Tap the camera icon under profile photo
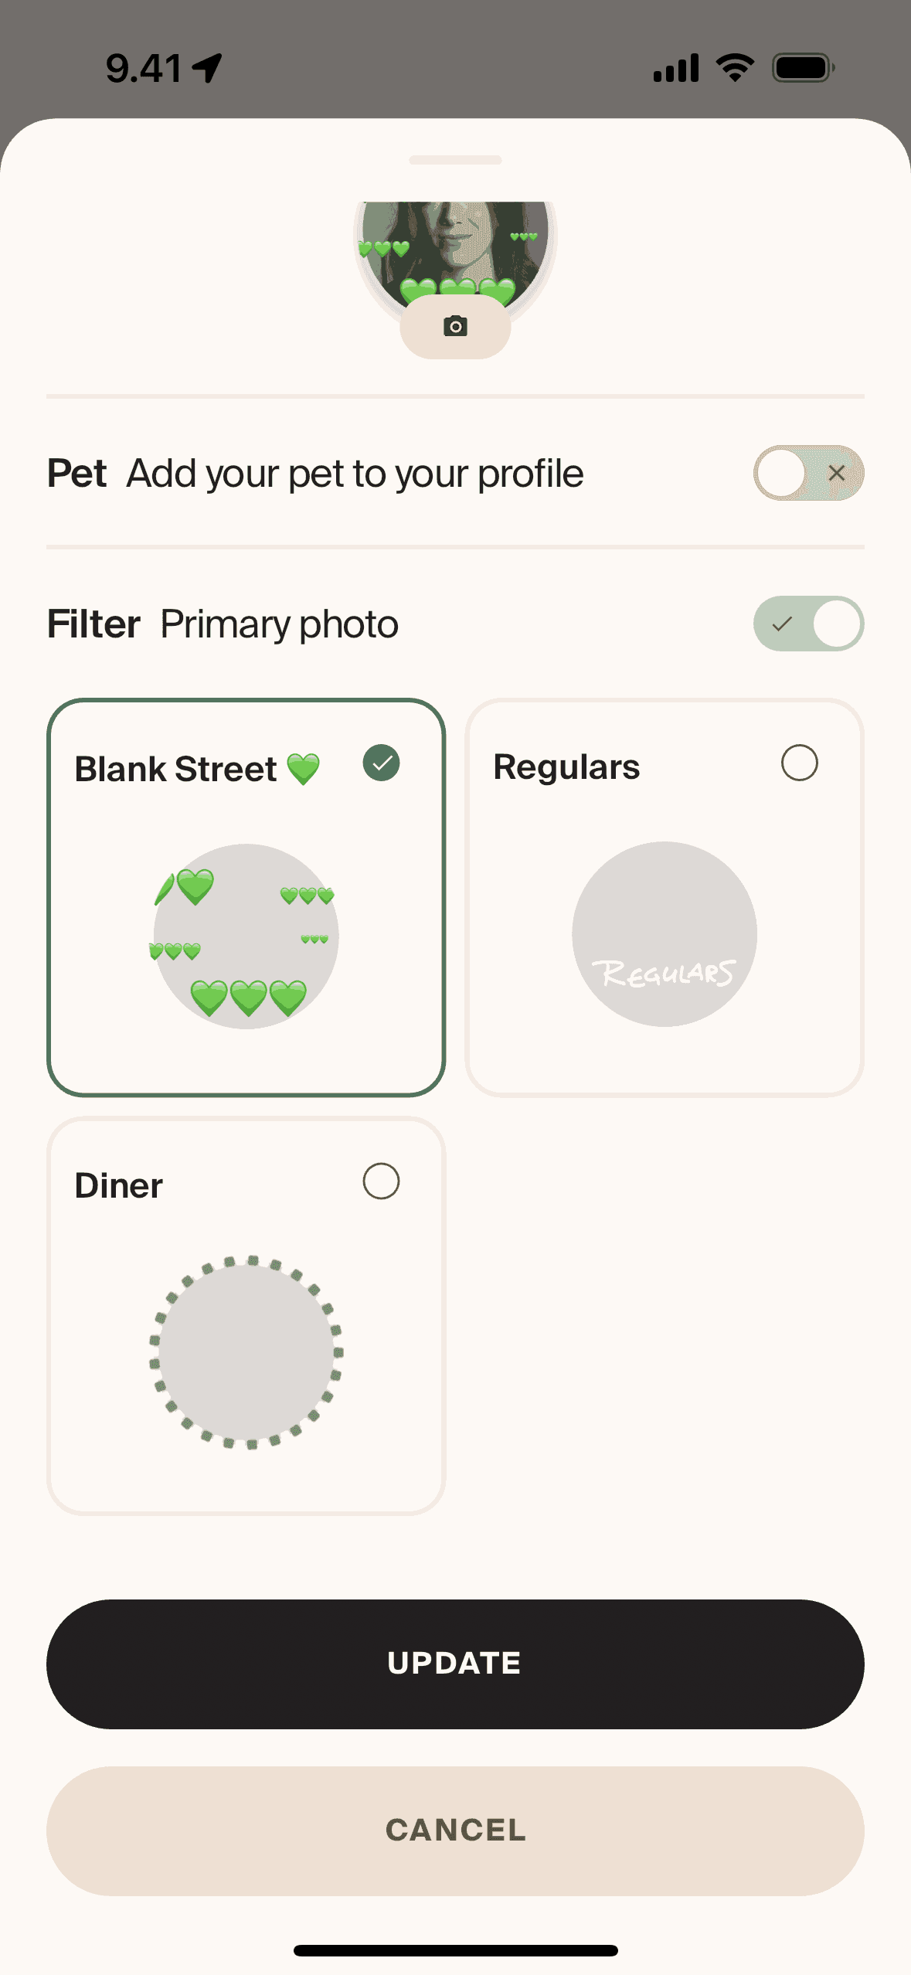911x1975 pixels. pyautogui.click(x=455, y=327)
